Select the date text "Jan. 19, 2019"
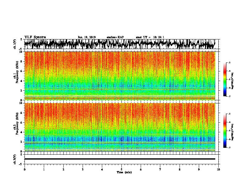Viewport: 246px width, 190px height. [87, 37]
